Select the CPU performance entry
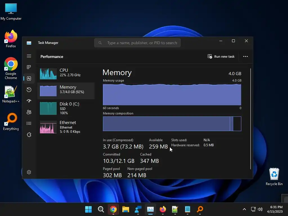 pos(66,74)
